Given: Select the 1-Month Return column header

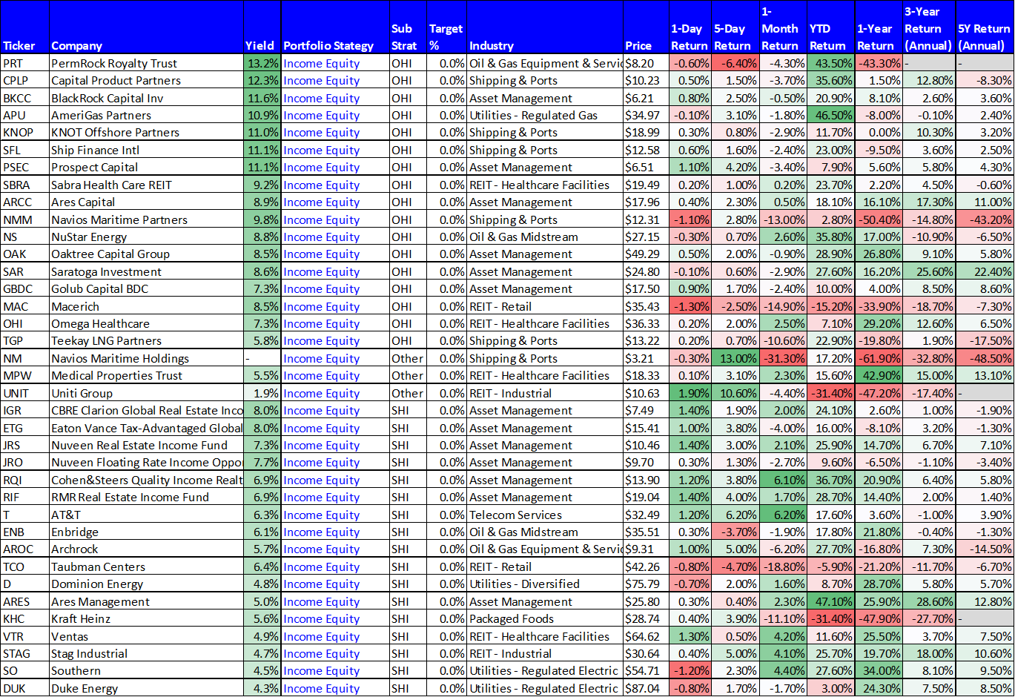Looking at the screenshot, I should (783, 28).
